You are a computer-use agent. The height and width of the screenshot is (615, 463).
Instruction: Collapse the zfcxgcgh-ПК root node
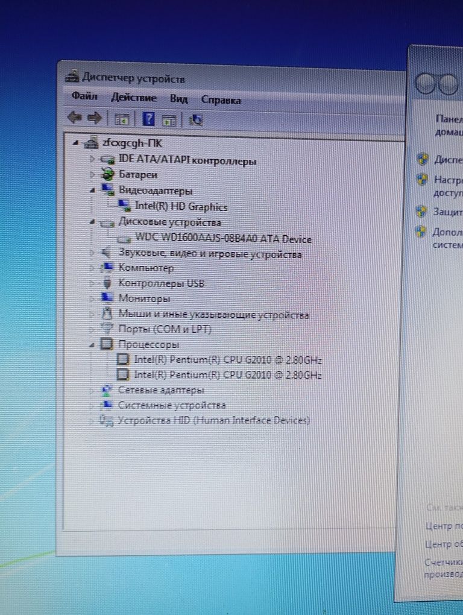tap(76, 143)
